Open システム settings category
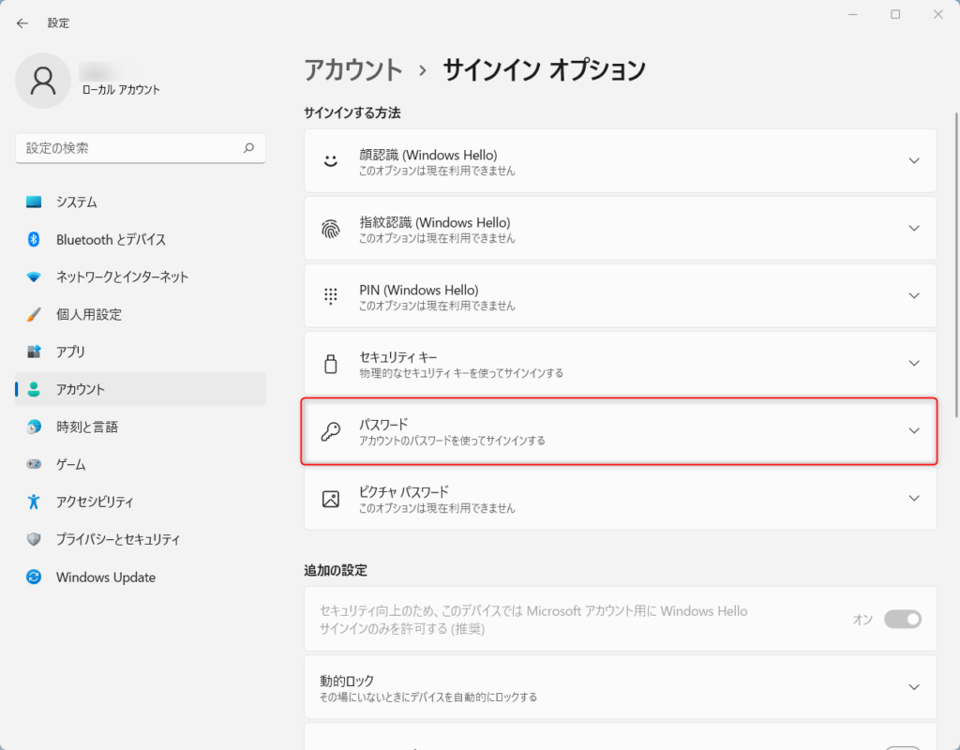 (141, 202)
